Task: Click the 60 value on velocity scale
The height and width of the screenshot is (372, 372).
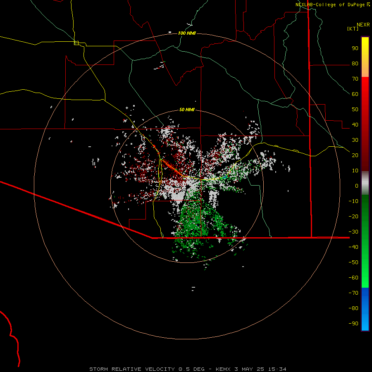Action: pos(355,94)
